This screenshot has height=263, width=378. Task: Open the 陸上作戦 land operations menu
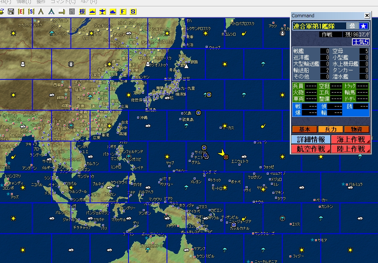tap(351, 149)
